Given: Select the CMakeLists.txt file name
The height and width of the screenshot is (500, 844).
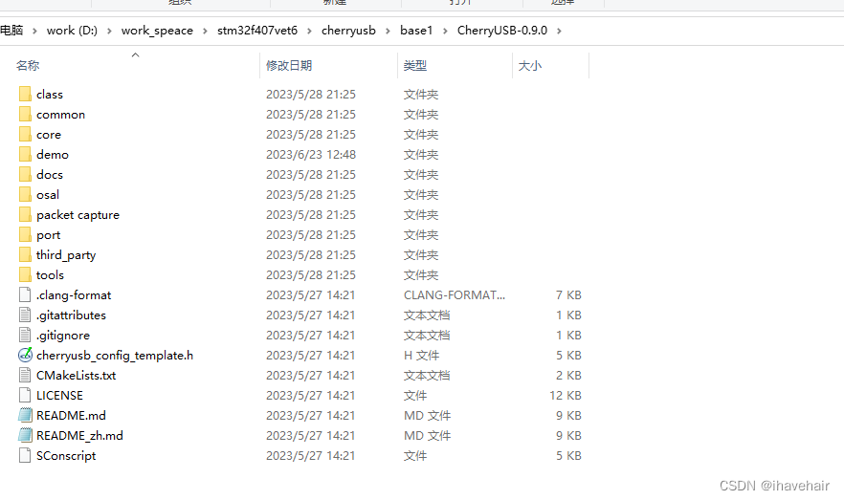Looking at the screenshot, I should tap(76, 376).
